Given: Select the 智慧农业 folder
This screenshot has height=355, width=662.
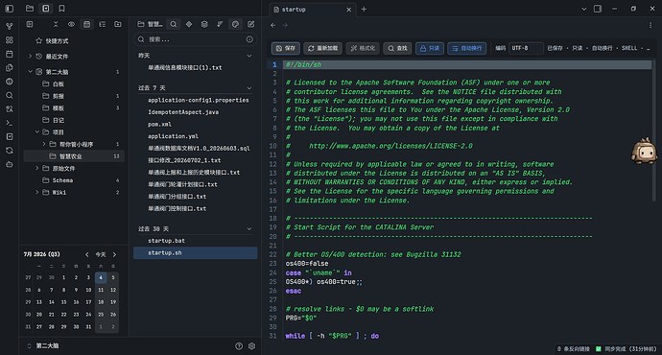Looking at the screenshot, I should pos(74,156).
